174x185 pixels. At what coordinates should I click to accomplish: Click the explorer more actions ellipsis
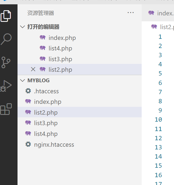coord(131,13)
